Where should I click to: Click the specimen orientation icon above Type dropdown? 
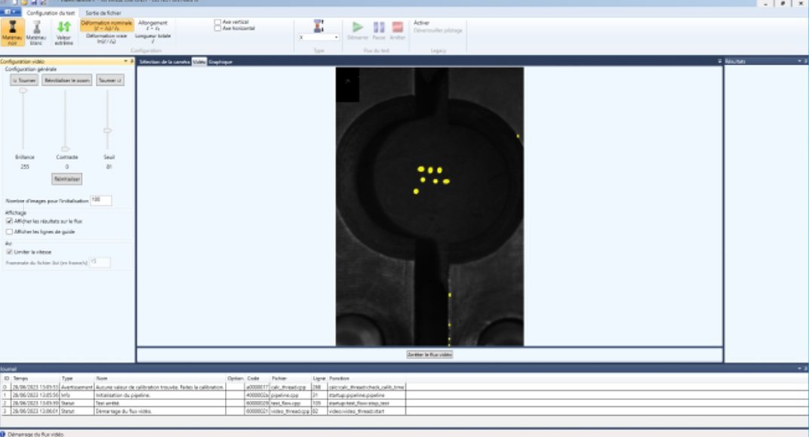click(x=318, y=26)
